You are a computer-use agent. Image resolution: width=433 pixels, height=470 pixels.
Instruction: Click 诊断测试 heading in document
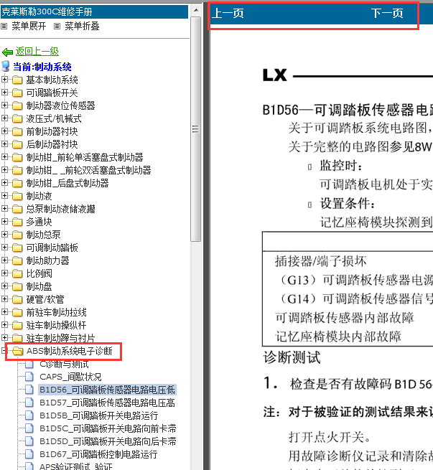pos(292,357)
